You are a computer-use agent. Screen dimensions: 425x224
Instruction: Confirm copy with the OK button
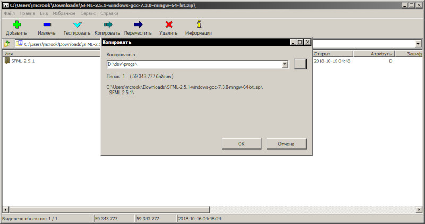click(x=241, y=144)
